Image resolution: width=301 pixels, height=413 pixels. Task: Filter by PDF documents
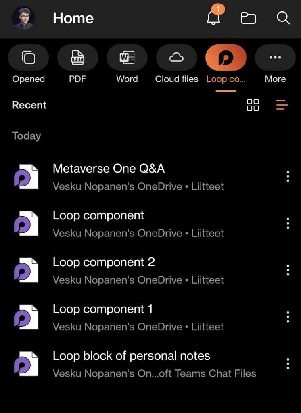tap(77, 58)
